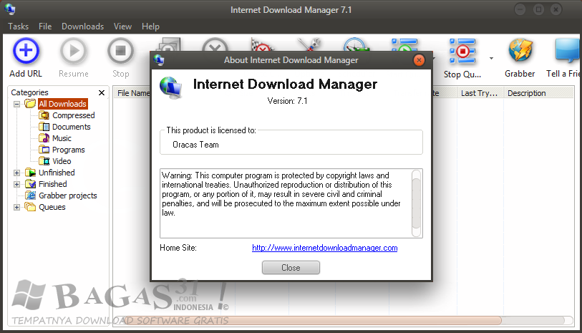Click the Queues folder icon

[x=31, y=207]
